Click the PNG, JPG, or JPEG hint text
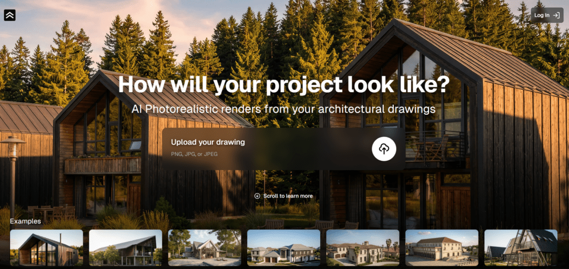The image size is (569, 269). (x=194, y=154)
